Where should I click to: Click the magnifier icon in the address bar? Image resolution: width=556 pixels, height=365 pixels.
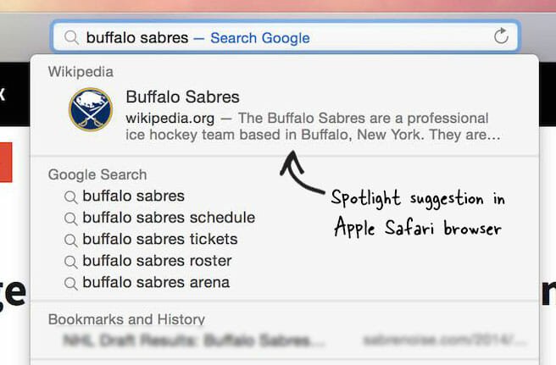point(71,37)
